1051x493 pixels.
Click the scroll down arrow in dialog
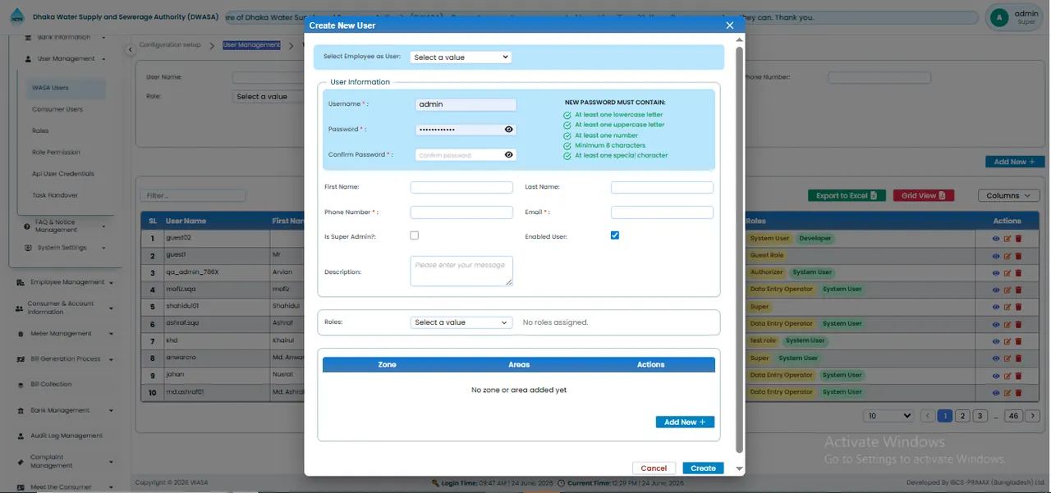[x=739, y=468]
